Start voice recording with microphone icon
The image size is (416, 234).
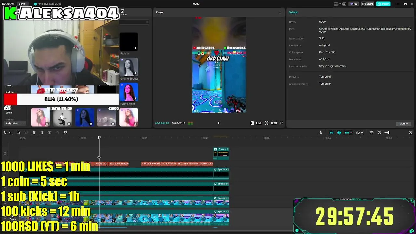(x=321, y=133)
